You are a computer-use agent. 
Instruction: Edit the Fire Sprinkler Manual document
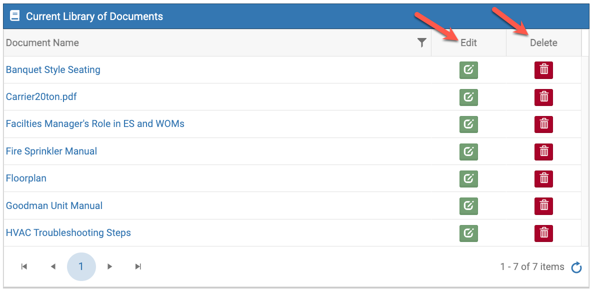click(468, 151)
